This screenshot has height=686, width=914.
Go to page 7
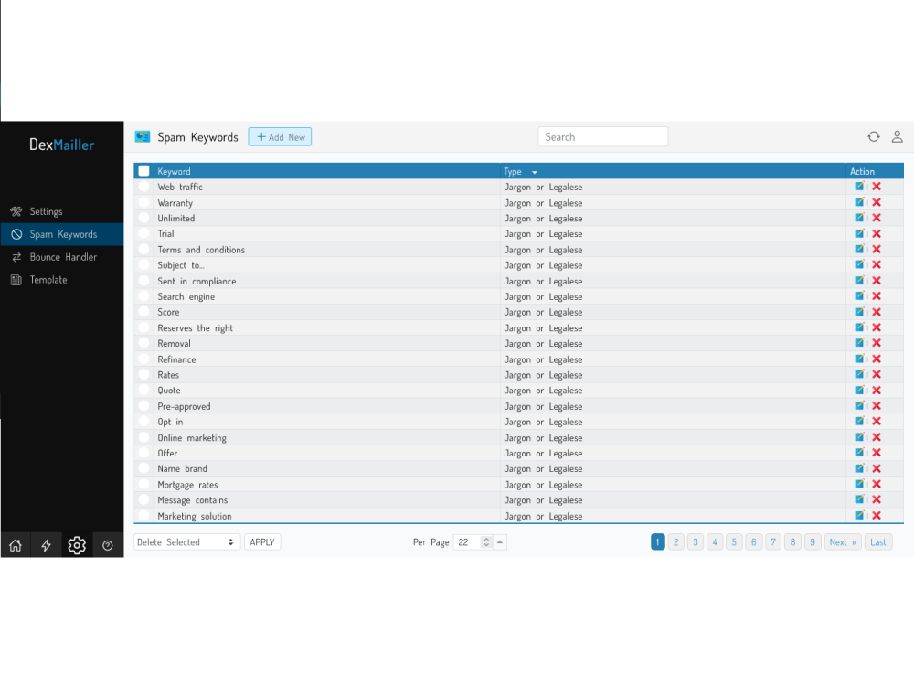tap(773, 541)
